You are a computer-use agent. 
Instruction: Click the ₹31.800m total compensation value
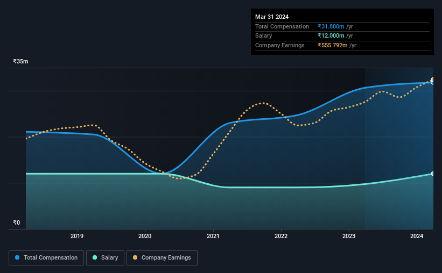click(331, 26)
